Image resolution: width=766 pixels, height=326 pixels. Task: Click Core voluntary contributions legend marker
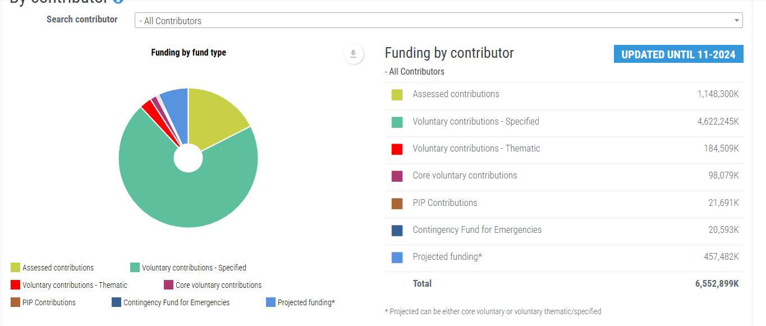pos(169,285)
